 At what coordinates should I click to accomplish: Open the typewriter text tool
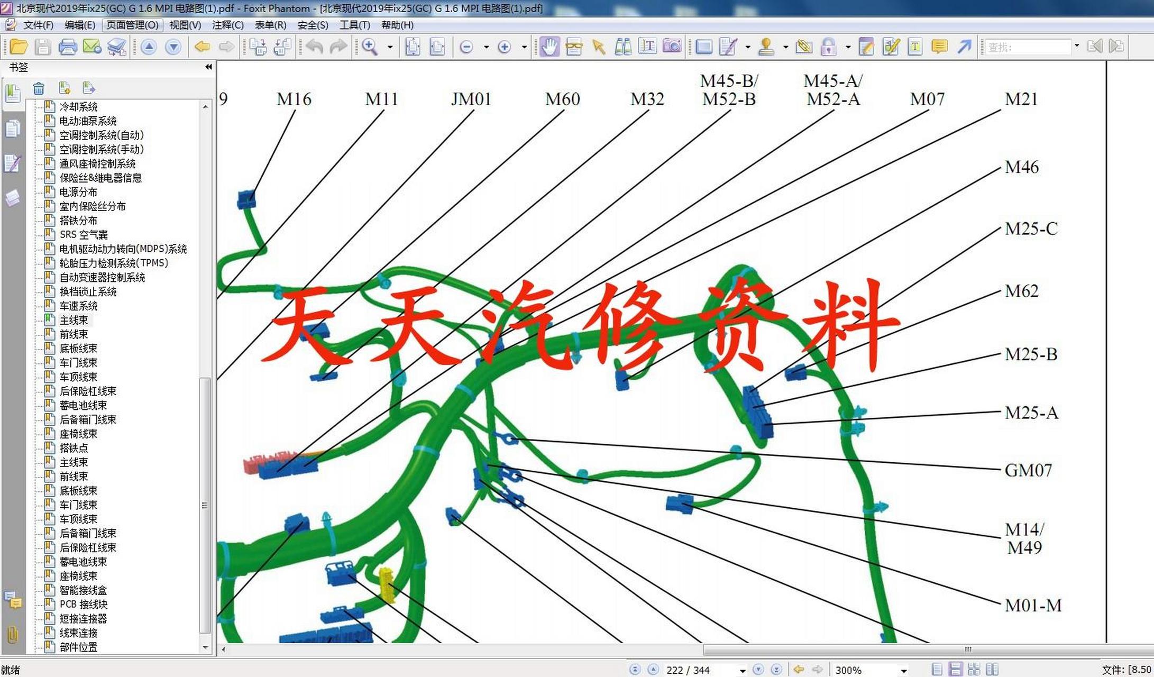[915, 47]
